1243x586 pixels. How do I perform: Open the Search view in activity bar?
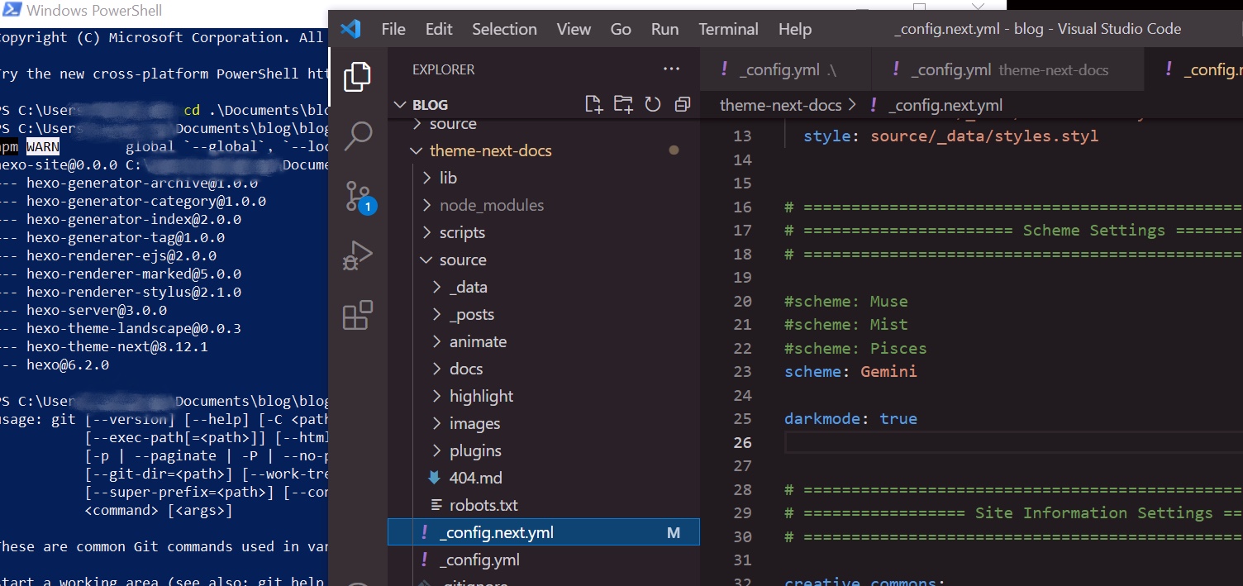click(357, 136)
